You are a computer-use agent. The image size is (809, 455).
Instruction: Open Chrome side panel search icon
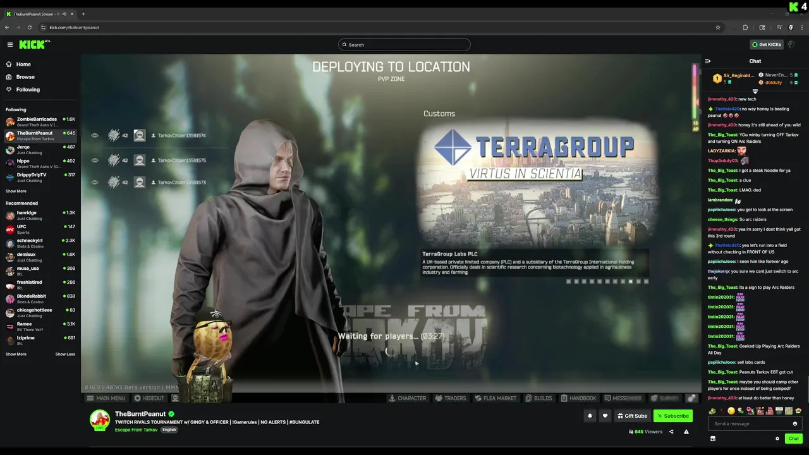(x=762, y=27)
